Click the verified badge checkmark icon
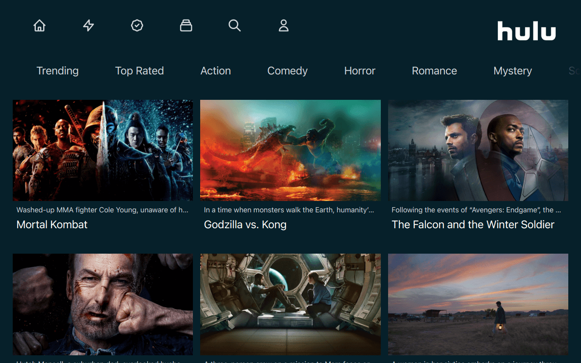Viewport: 581px width, 363px height. pos(137,26)
